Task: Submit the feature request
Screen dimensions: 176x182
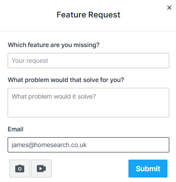Action: click(148, 169)
